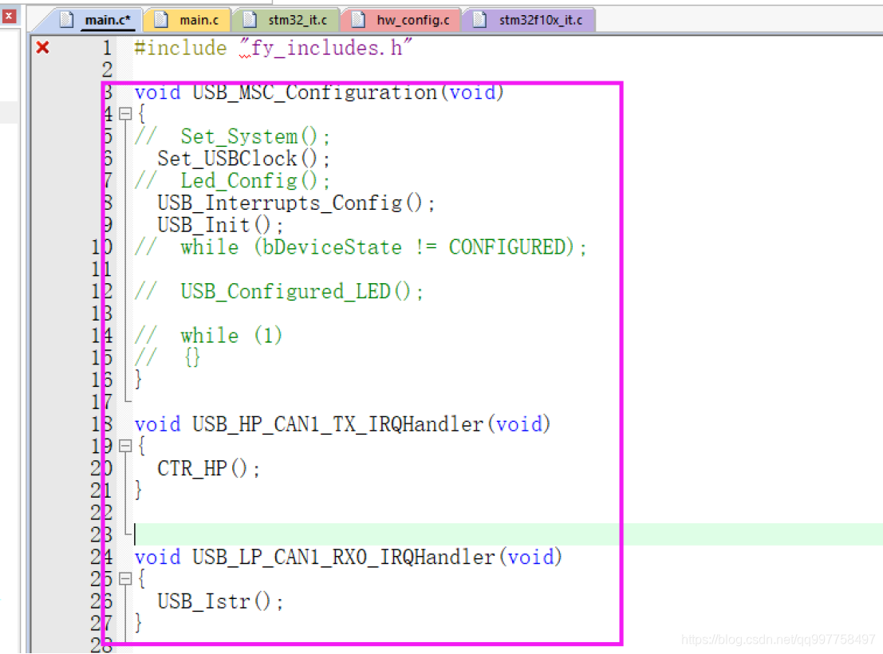Click the USB_Istr(); statement
This screenshot has height=654, width=883.
point(220,601)
